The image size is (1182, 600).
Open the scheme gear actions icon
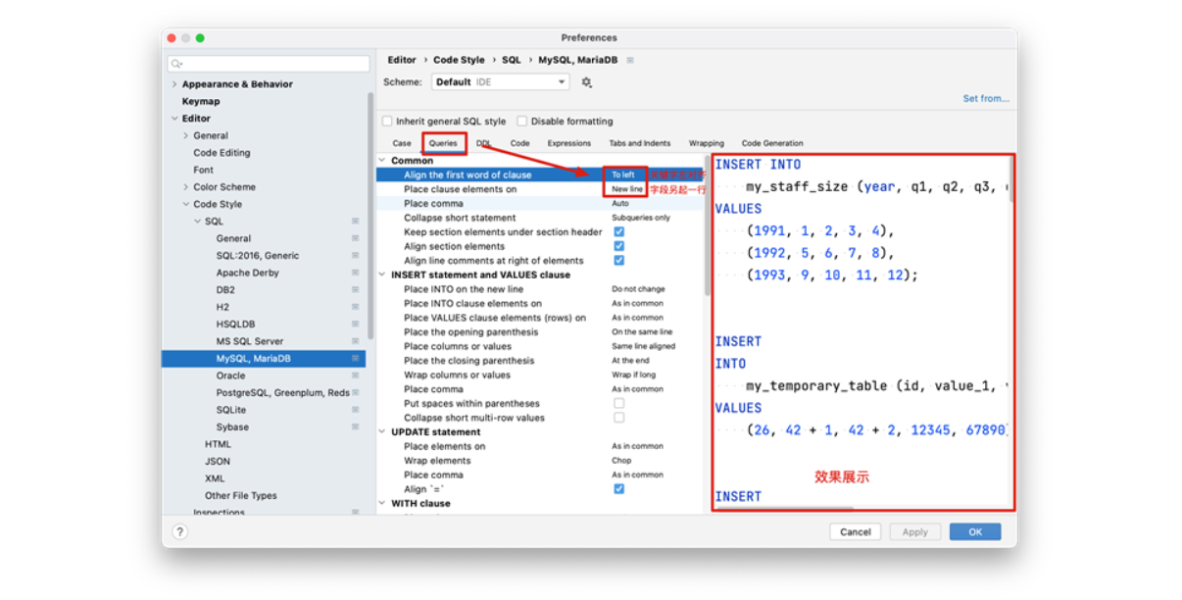coord(586,82)
